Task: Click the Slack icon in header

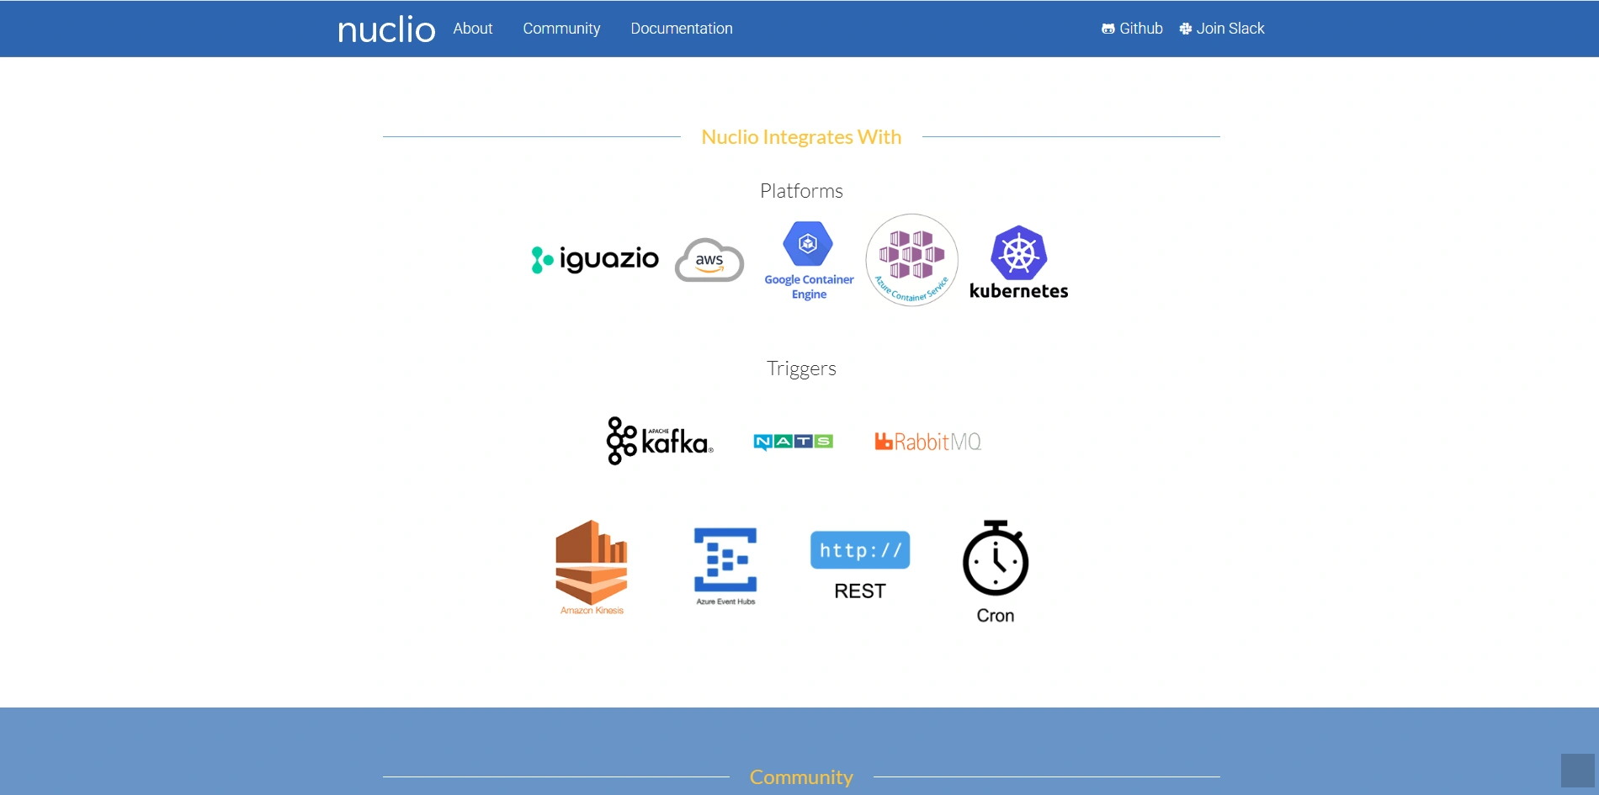Action: pyautogui.click(x=1186, y=29)
